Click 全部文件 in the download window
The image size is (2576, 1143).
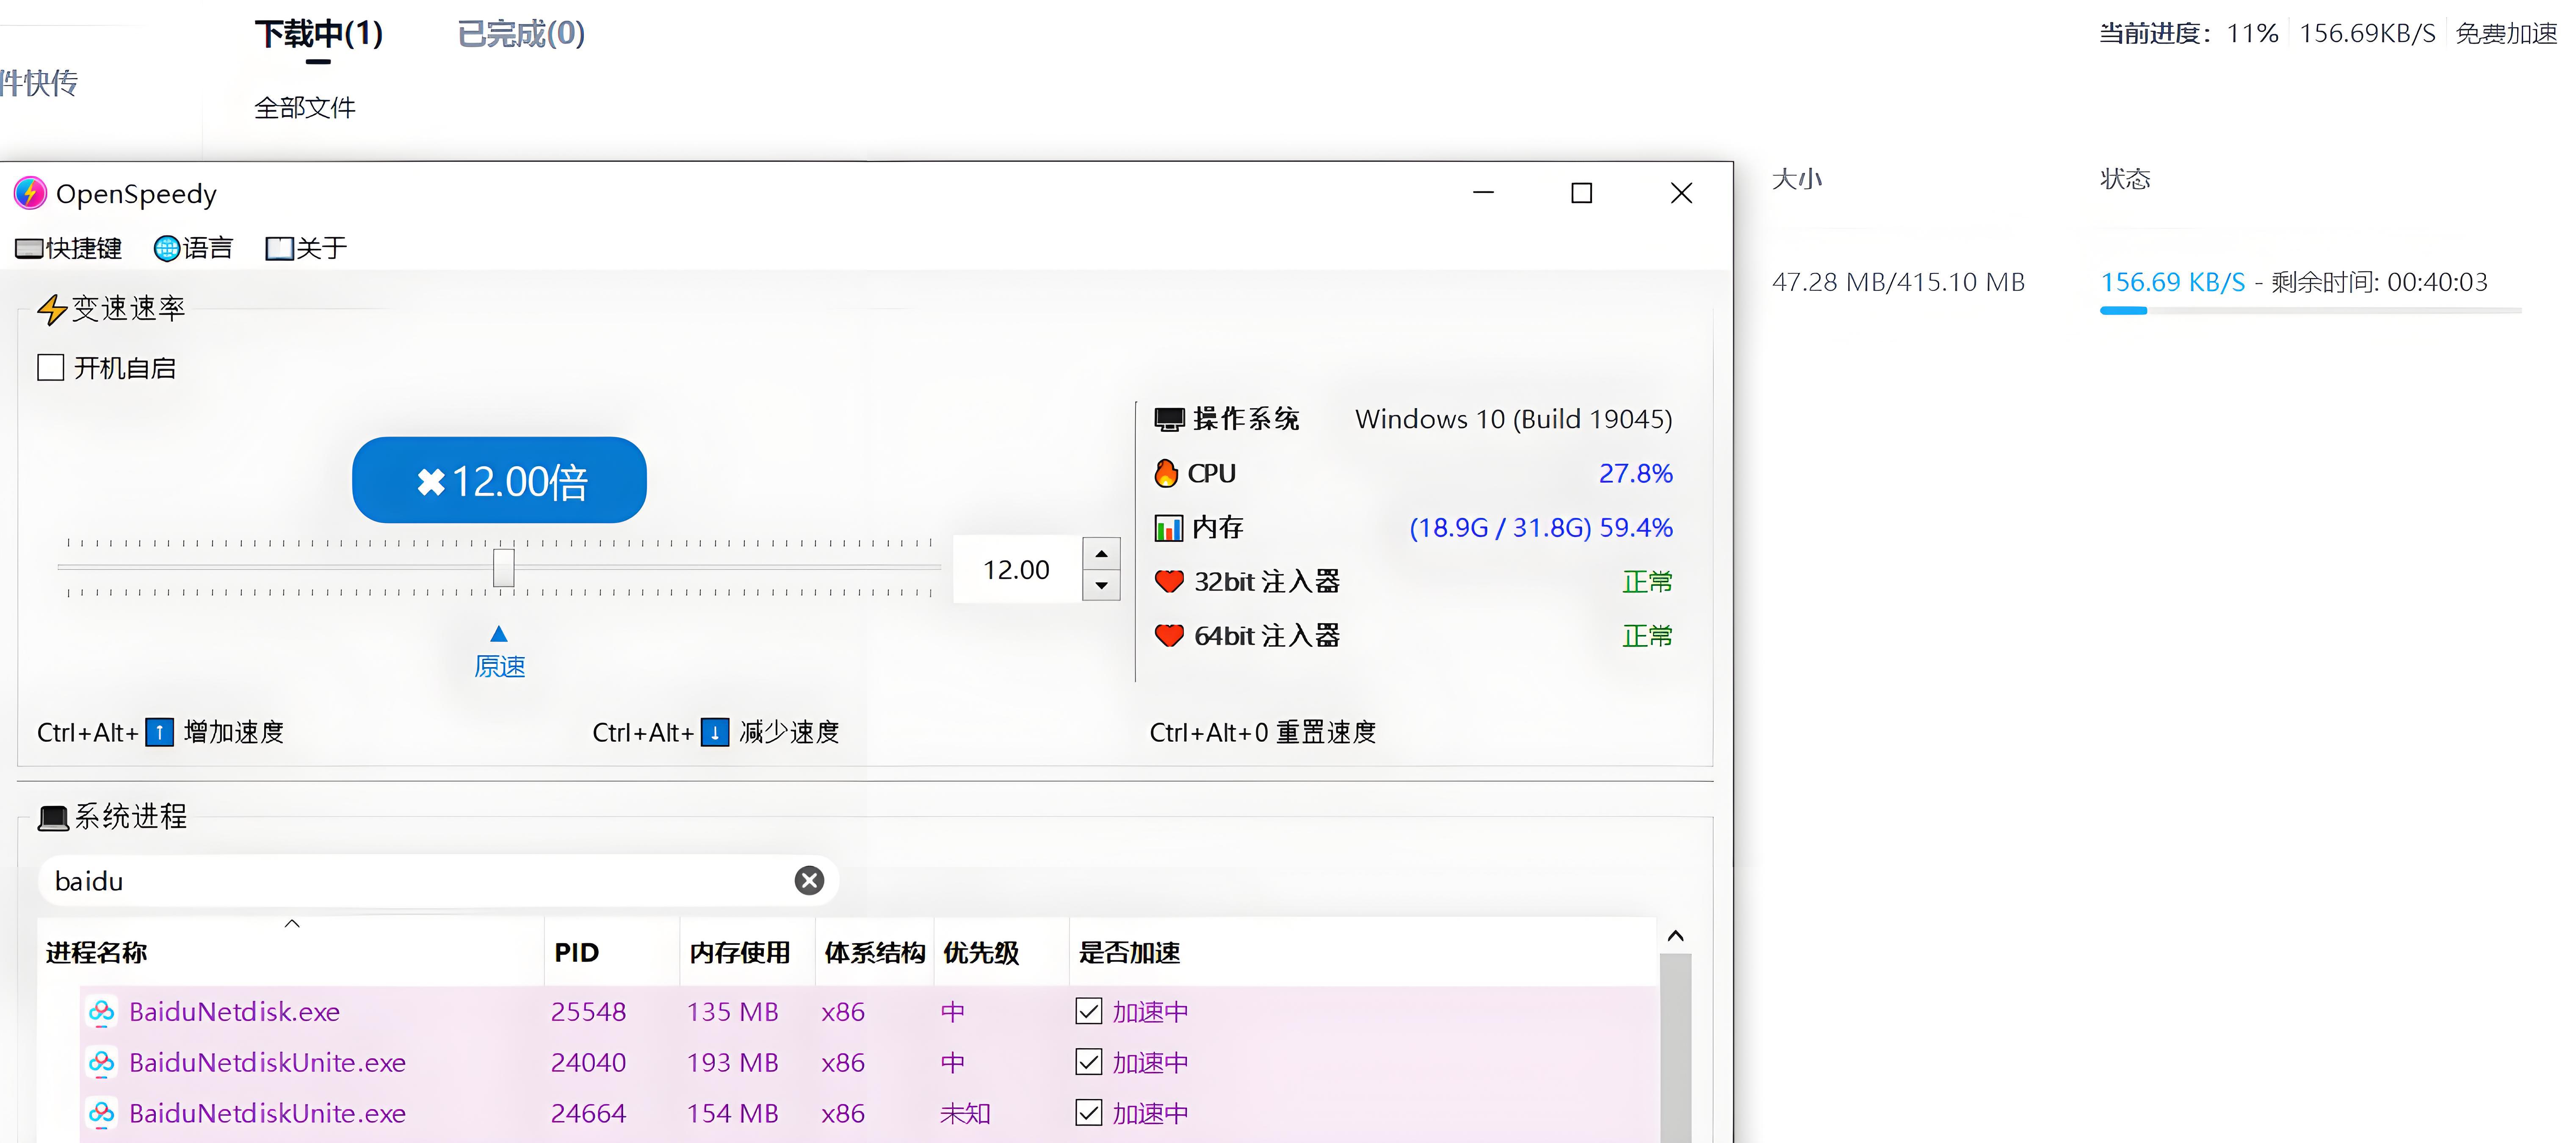click(305, 108)
